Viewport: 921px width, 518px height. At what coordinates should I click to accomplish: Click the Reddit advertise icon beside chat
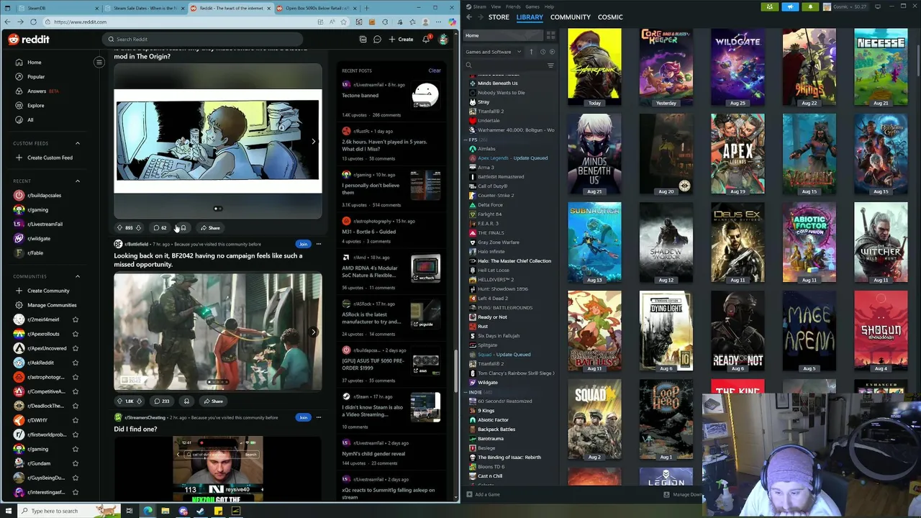363,39
